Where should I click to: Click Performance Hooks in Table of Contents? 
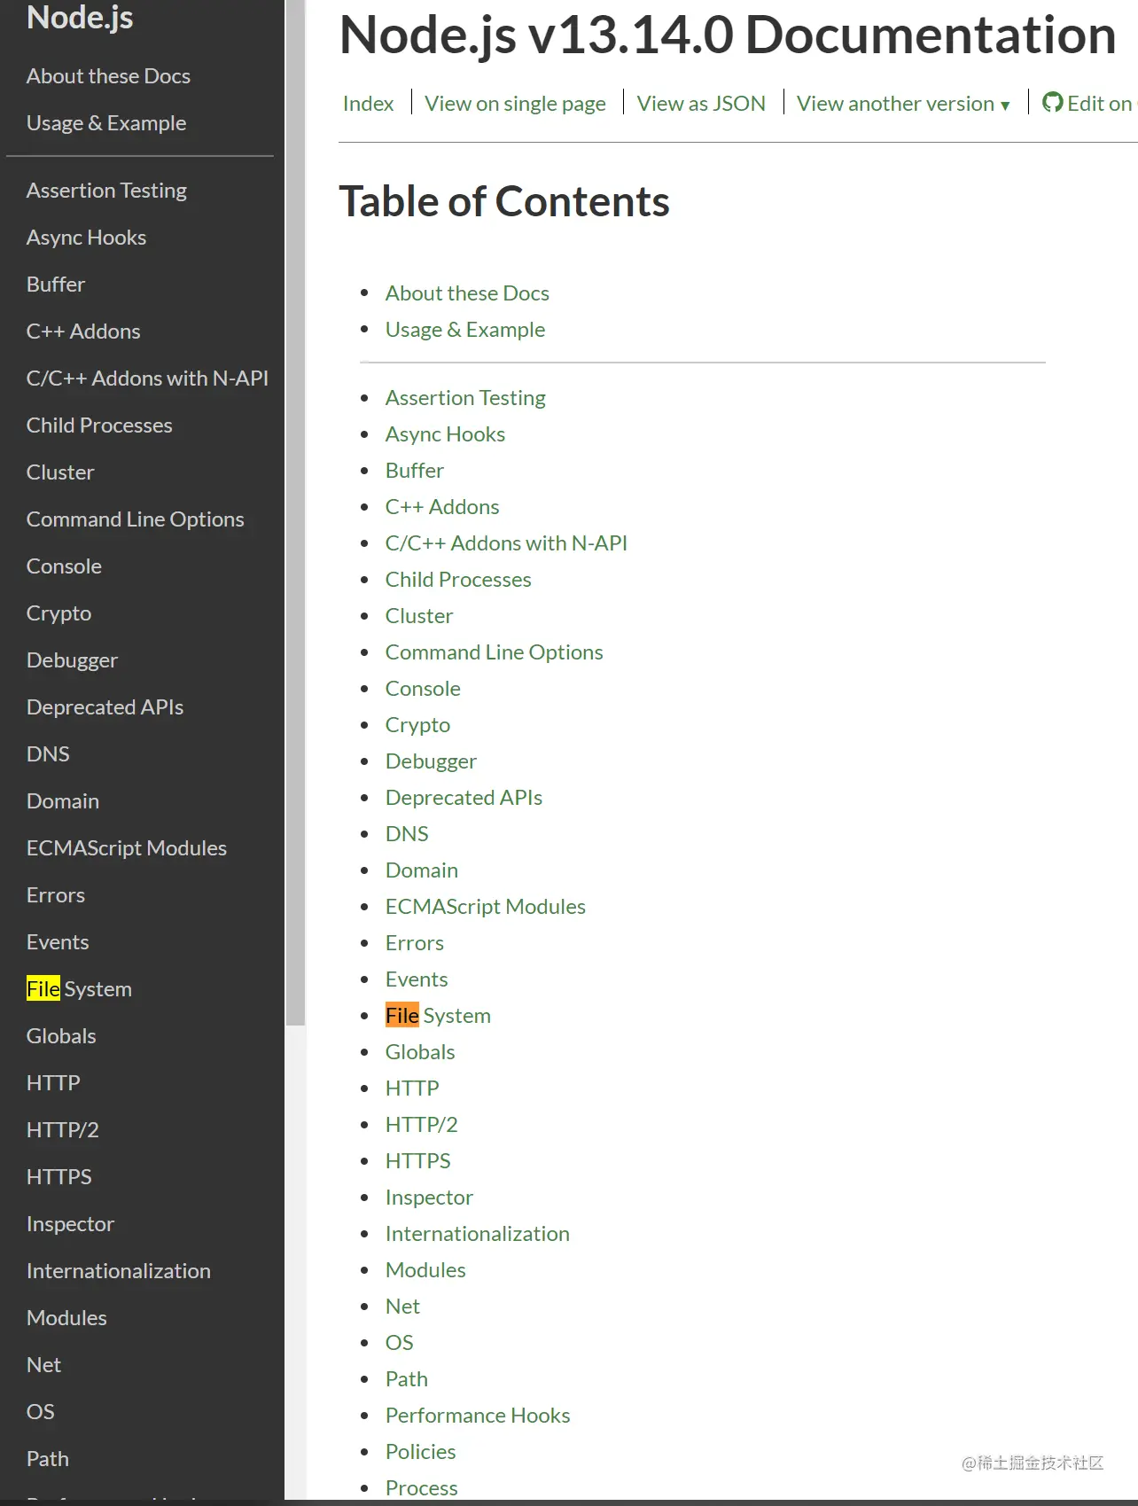[478, 1416]
